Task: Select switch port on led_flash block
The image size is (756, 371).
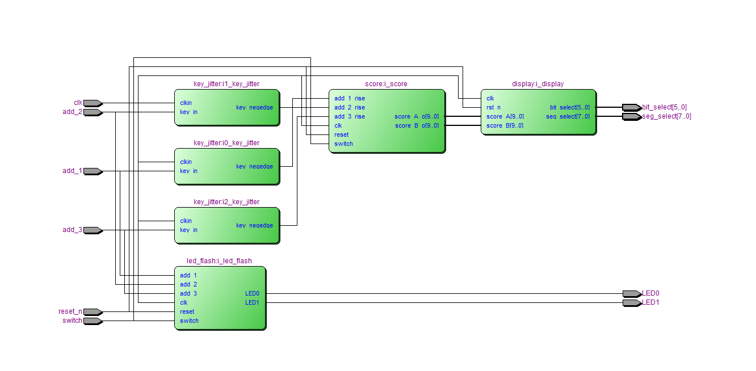Action: (x=190, y=321)
